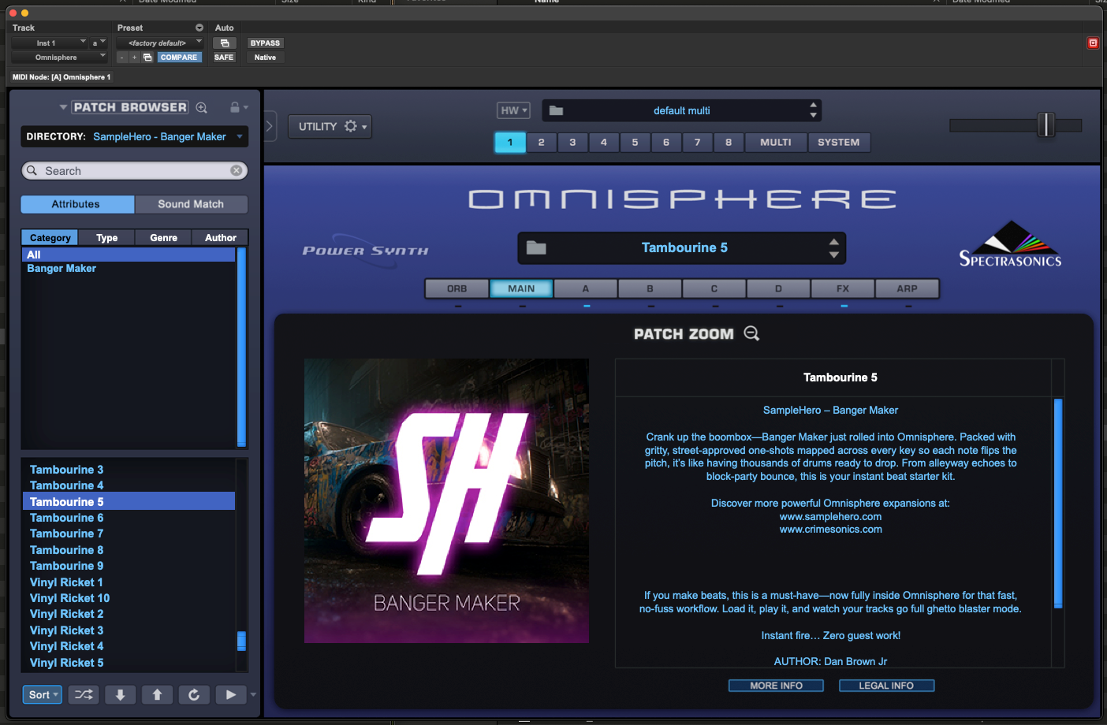This screenshot has width=1107, height=725.
Task: Click the patch list scrollbar
Action: [242, 640]
